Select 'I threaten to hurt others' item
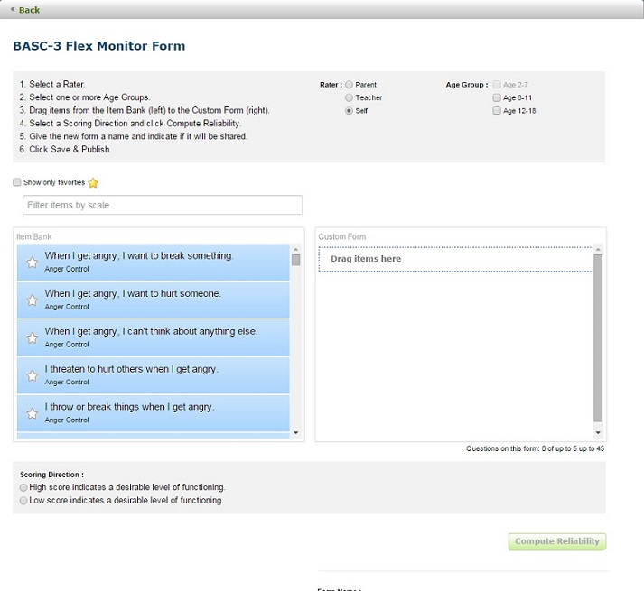The width and height of the screenshot is (644, 591). [x=154, y=374]
